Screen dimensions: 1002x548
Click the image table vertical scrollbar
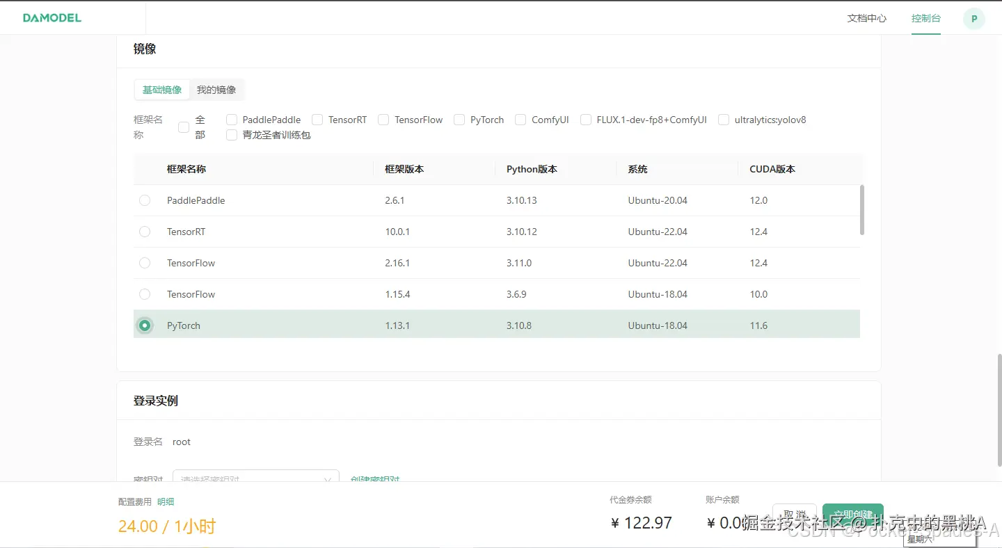point(863,209)
